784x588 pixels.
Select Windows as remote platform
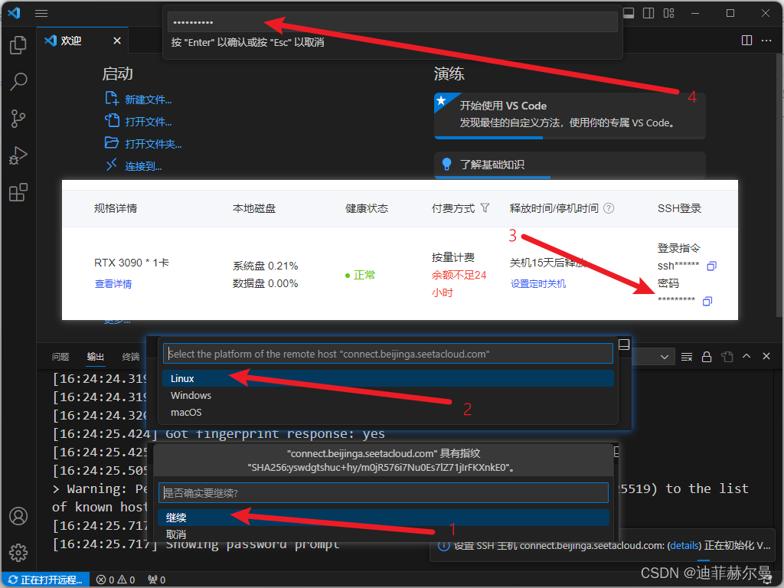pyautogui.click(x=388, y=396)
